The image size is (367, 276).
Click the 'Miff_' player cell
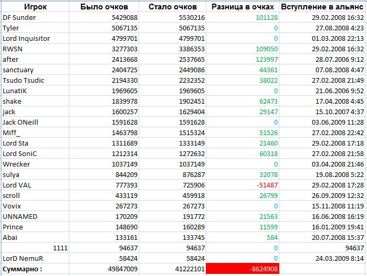[35, 133]
